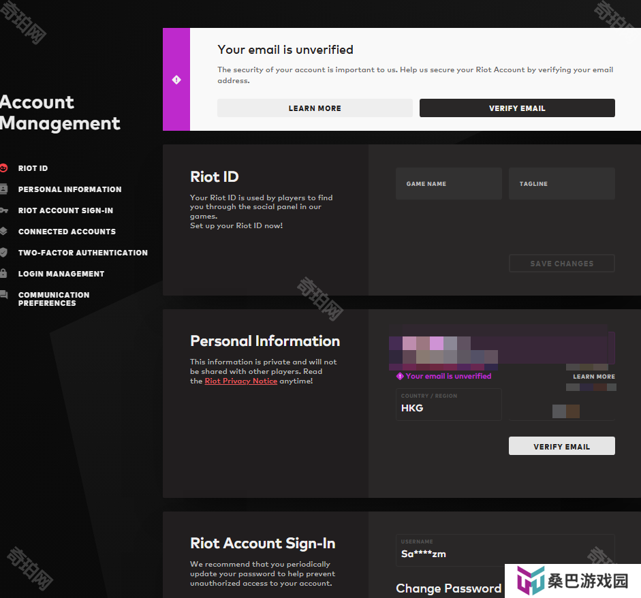Click the Personal Information ID card icon
641x598 pixels.
(x=4, y=189)
